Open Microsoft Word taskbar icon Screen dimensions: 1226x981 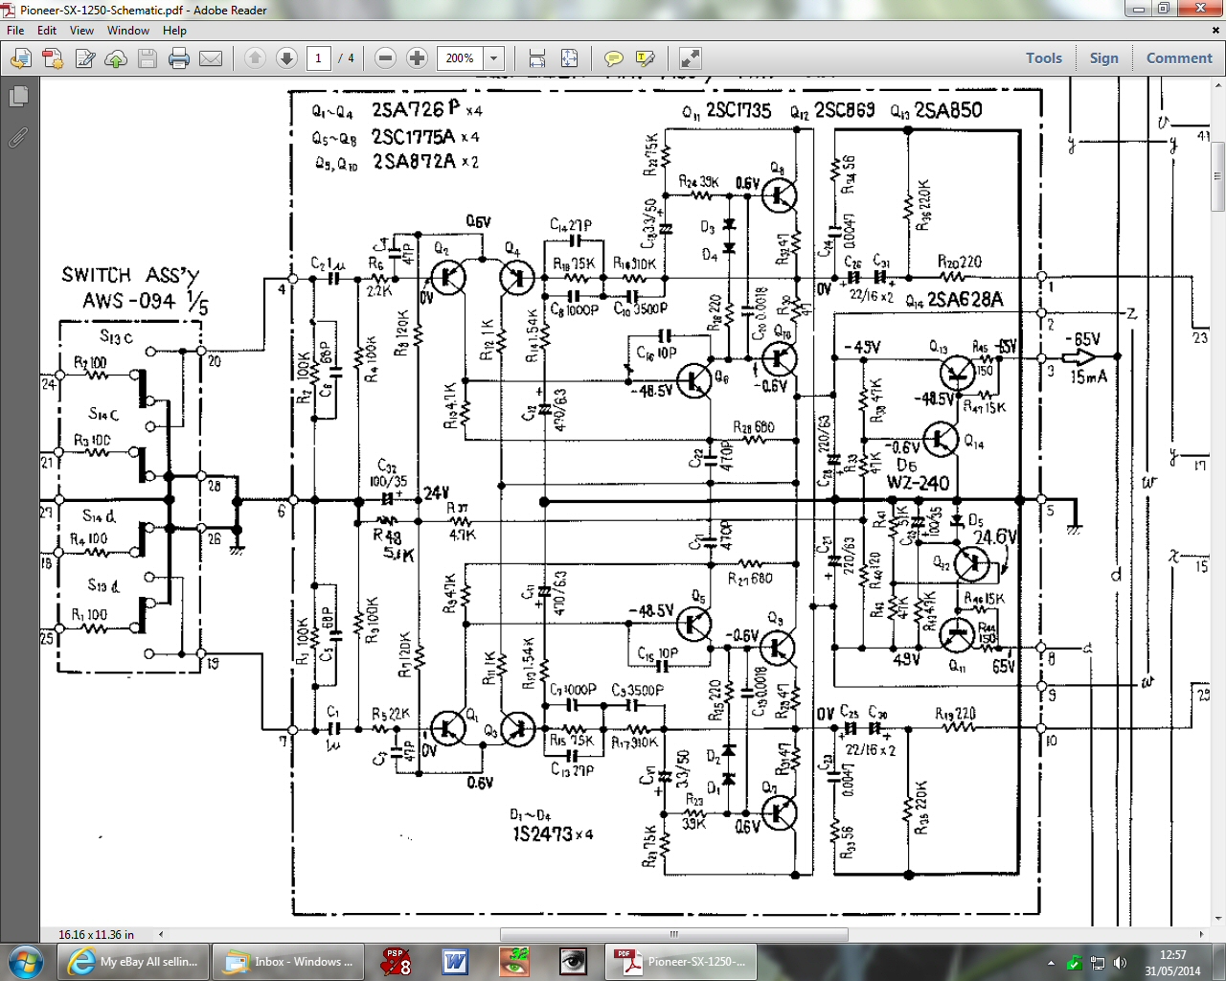(455, 962)
